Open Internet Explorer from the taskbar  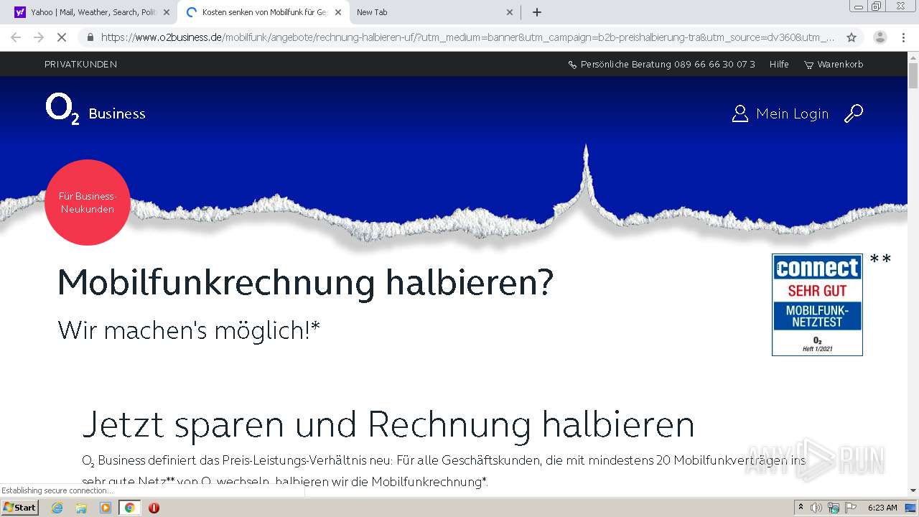[x=57, y=508]
